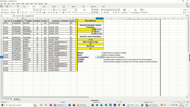Open the AGE column filter dropdown
190x107 pixels.
pos(75,21)
